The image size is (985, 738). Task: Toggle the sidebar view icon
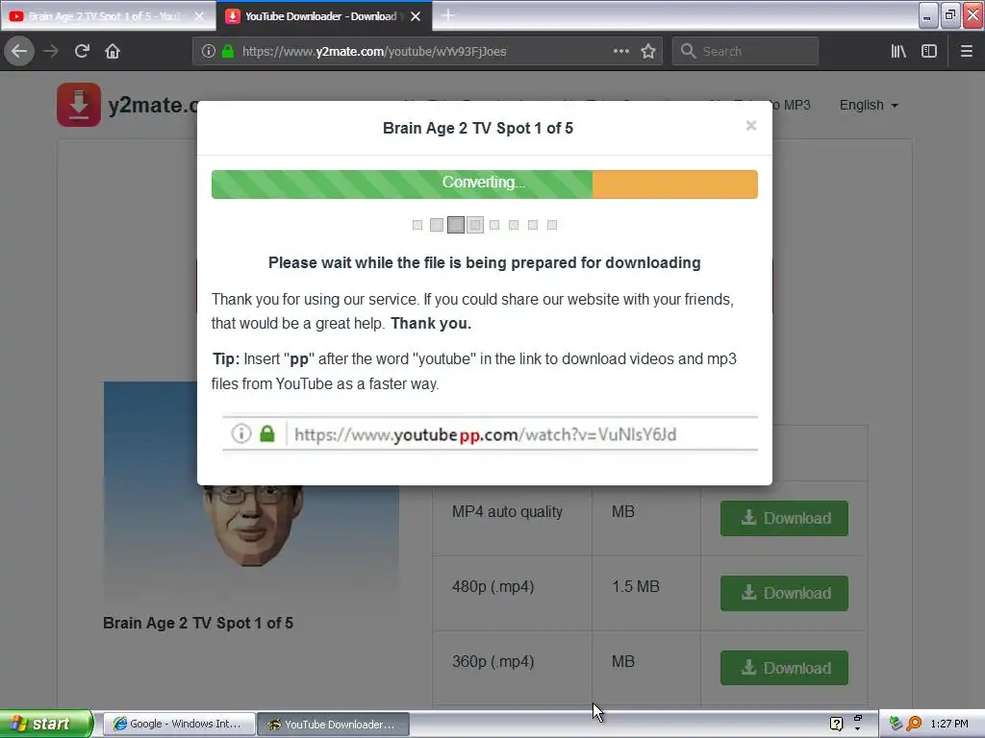tap(929, 51)
